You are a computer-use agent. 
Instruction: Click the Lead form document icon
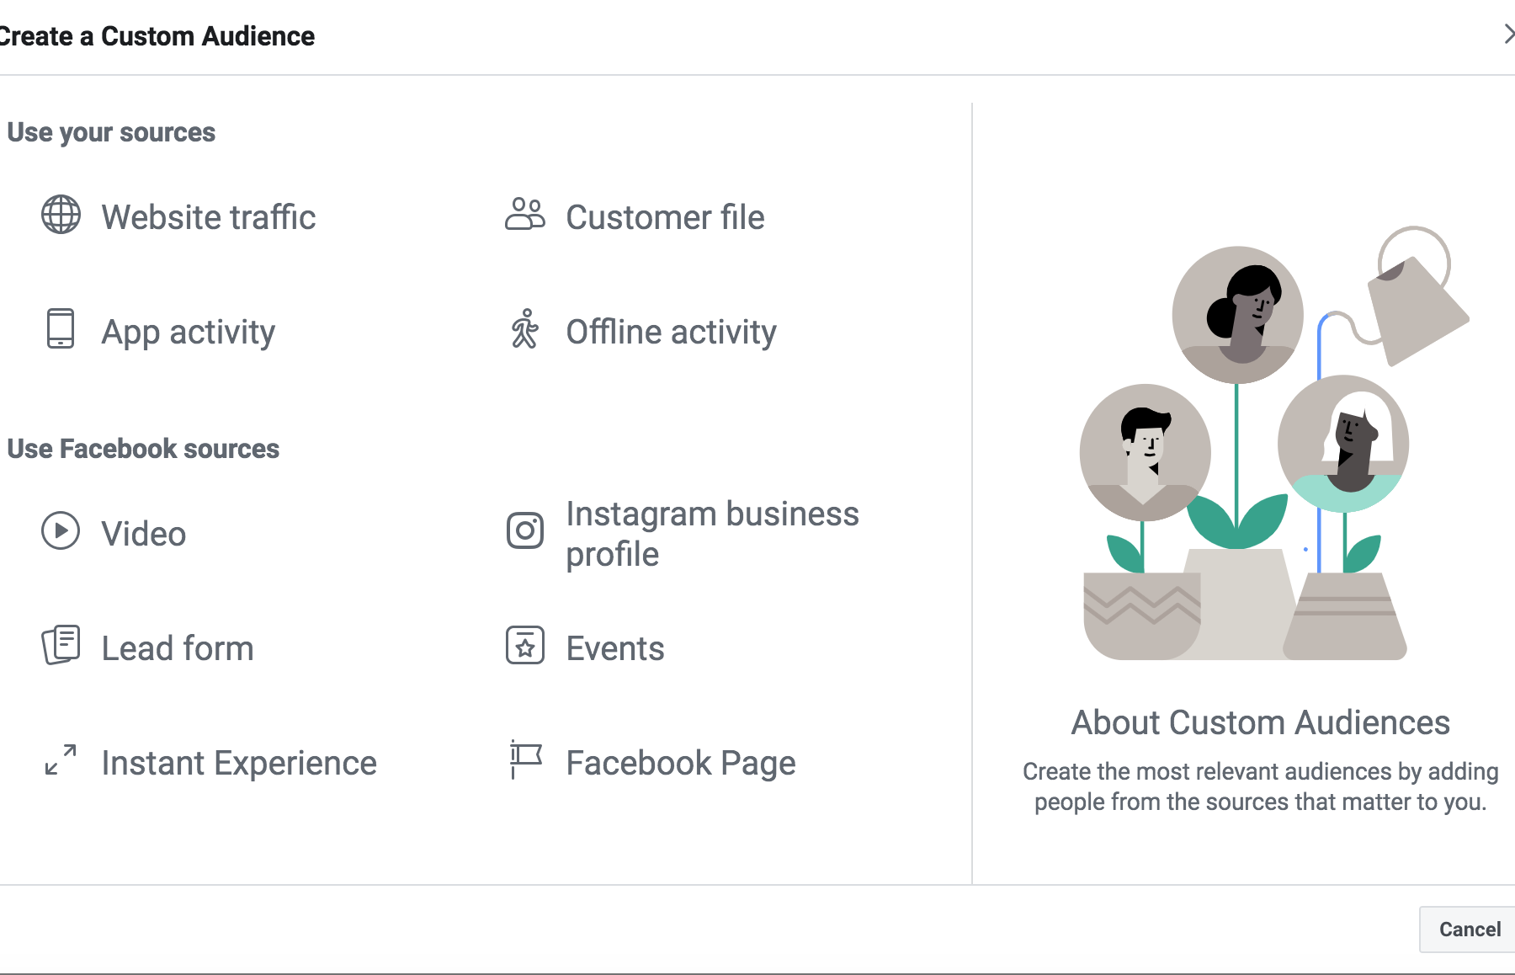pos(61,645)
